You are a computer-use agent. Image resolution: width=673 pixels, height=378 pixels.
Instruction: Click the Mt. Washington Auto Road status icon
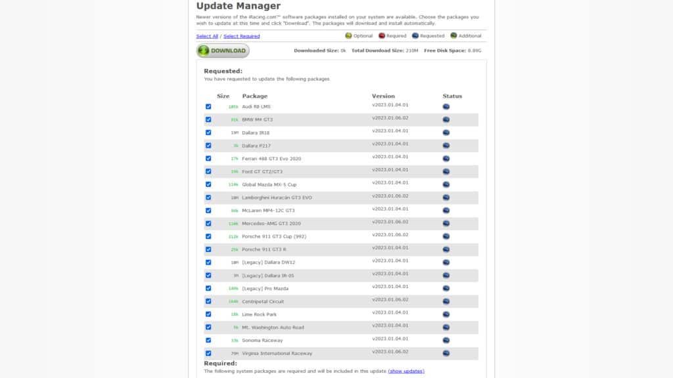point(446,327)
